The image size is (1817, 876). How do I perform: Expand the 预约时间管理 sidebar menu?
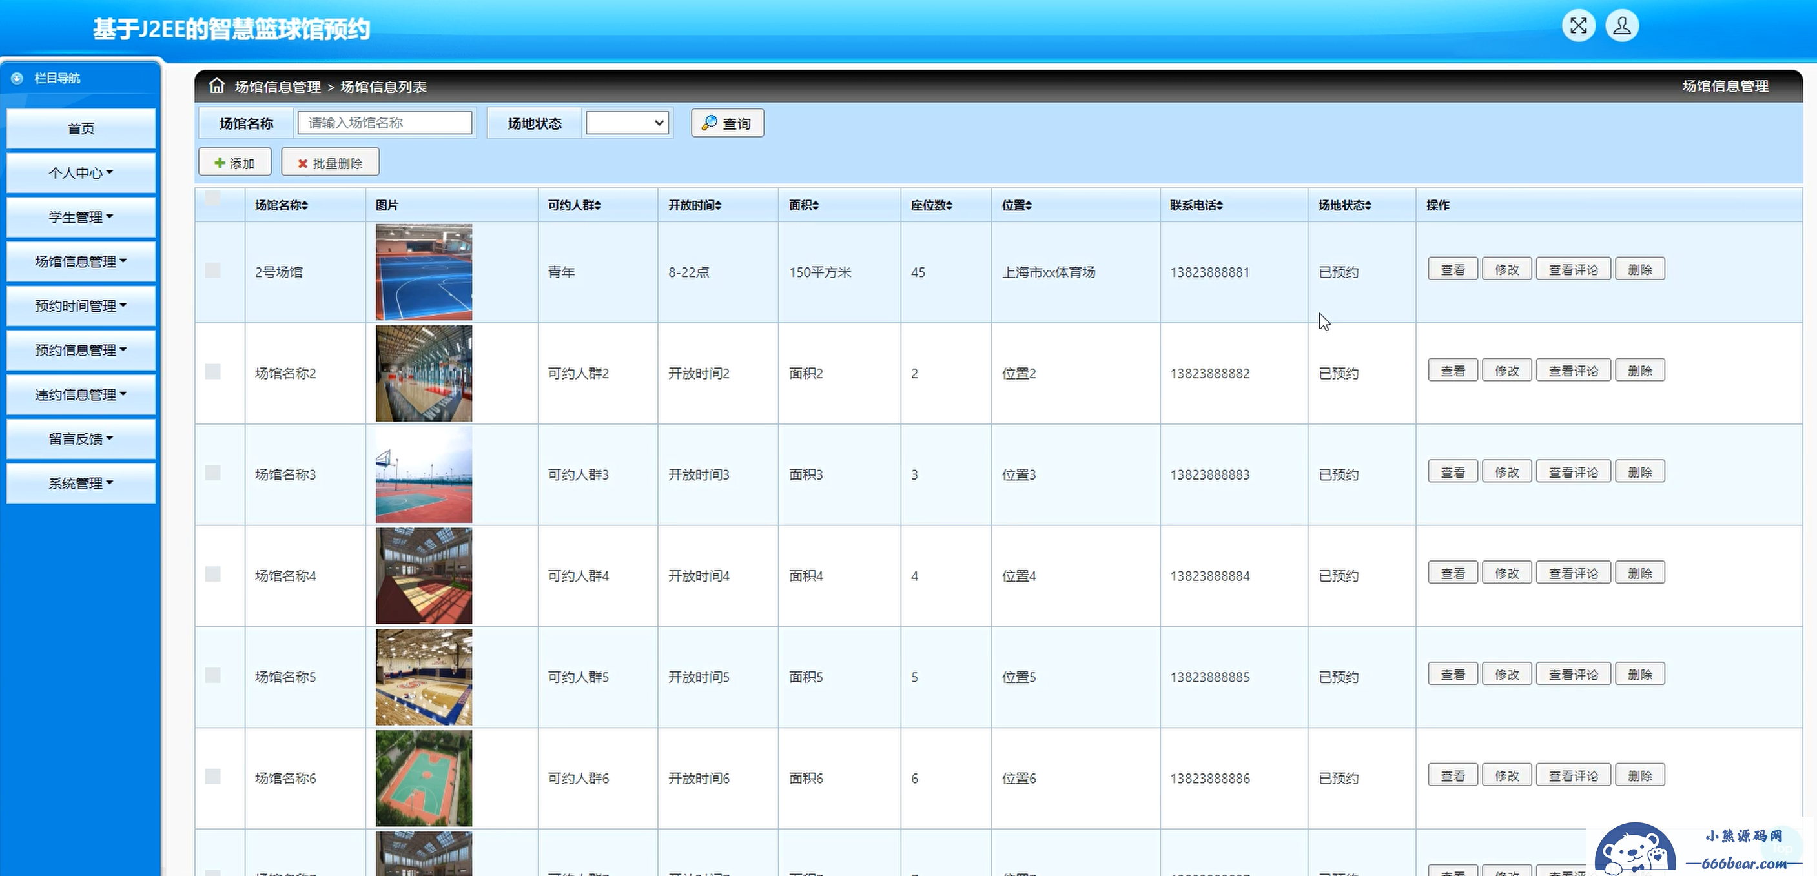81,306
